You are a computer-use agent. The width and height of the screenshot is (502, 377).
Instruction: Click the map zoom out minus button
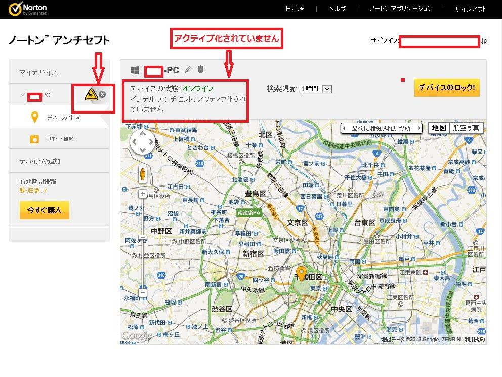click(x=143, y=293)
